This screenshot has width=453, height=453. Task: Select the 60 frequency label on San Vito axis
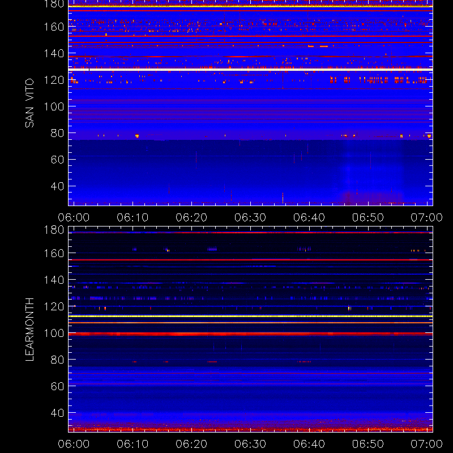[57, 160]
